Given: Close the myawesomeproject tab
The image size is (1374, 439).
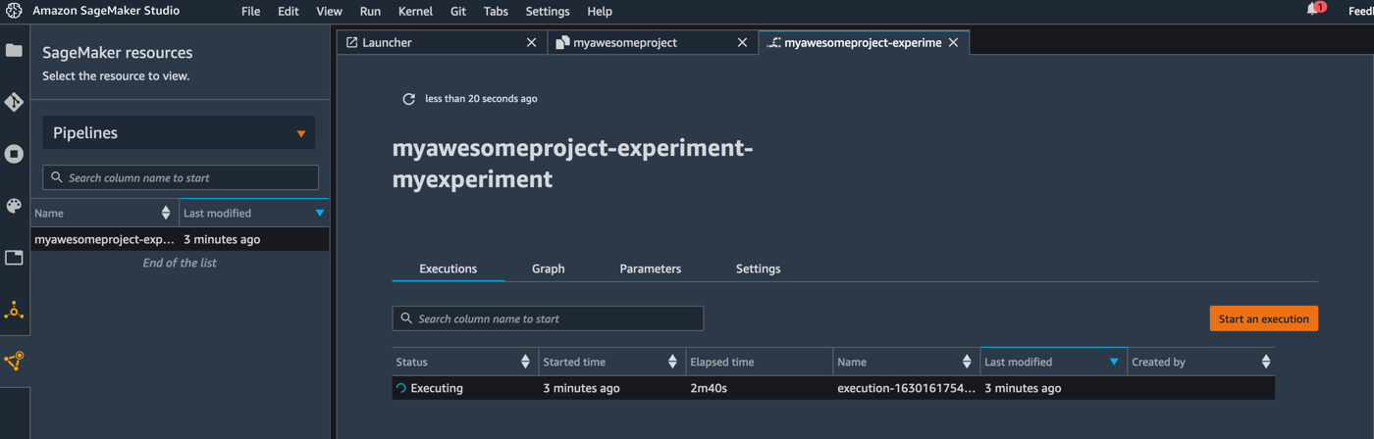Looking at the screenshot, I should [x=742, y=43].
